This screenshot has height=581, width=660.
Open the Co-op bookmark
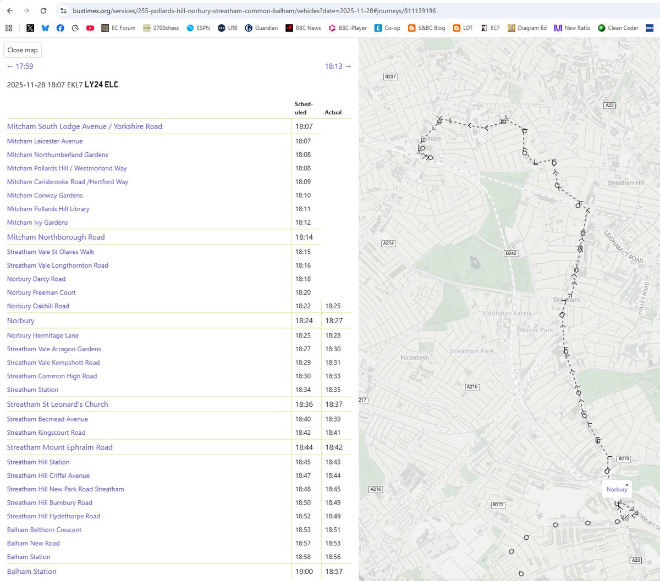[x=387, y=27]
